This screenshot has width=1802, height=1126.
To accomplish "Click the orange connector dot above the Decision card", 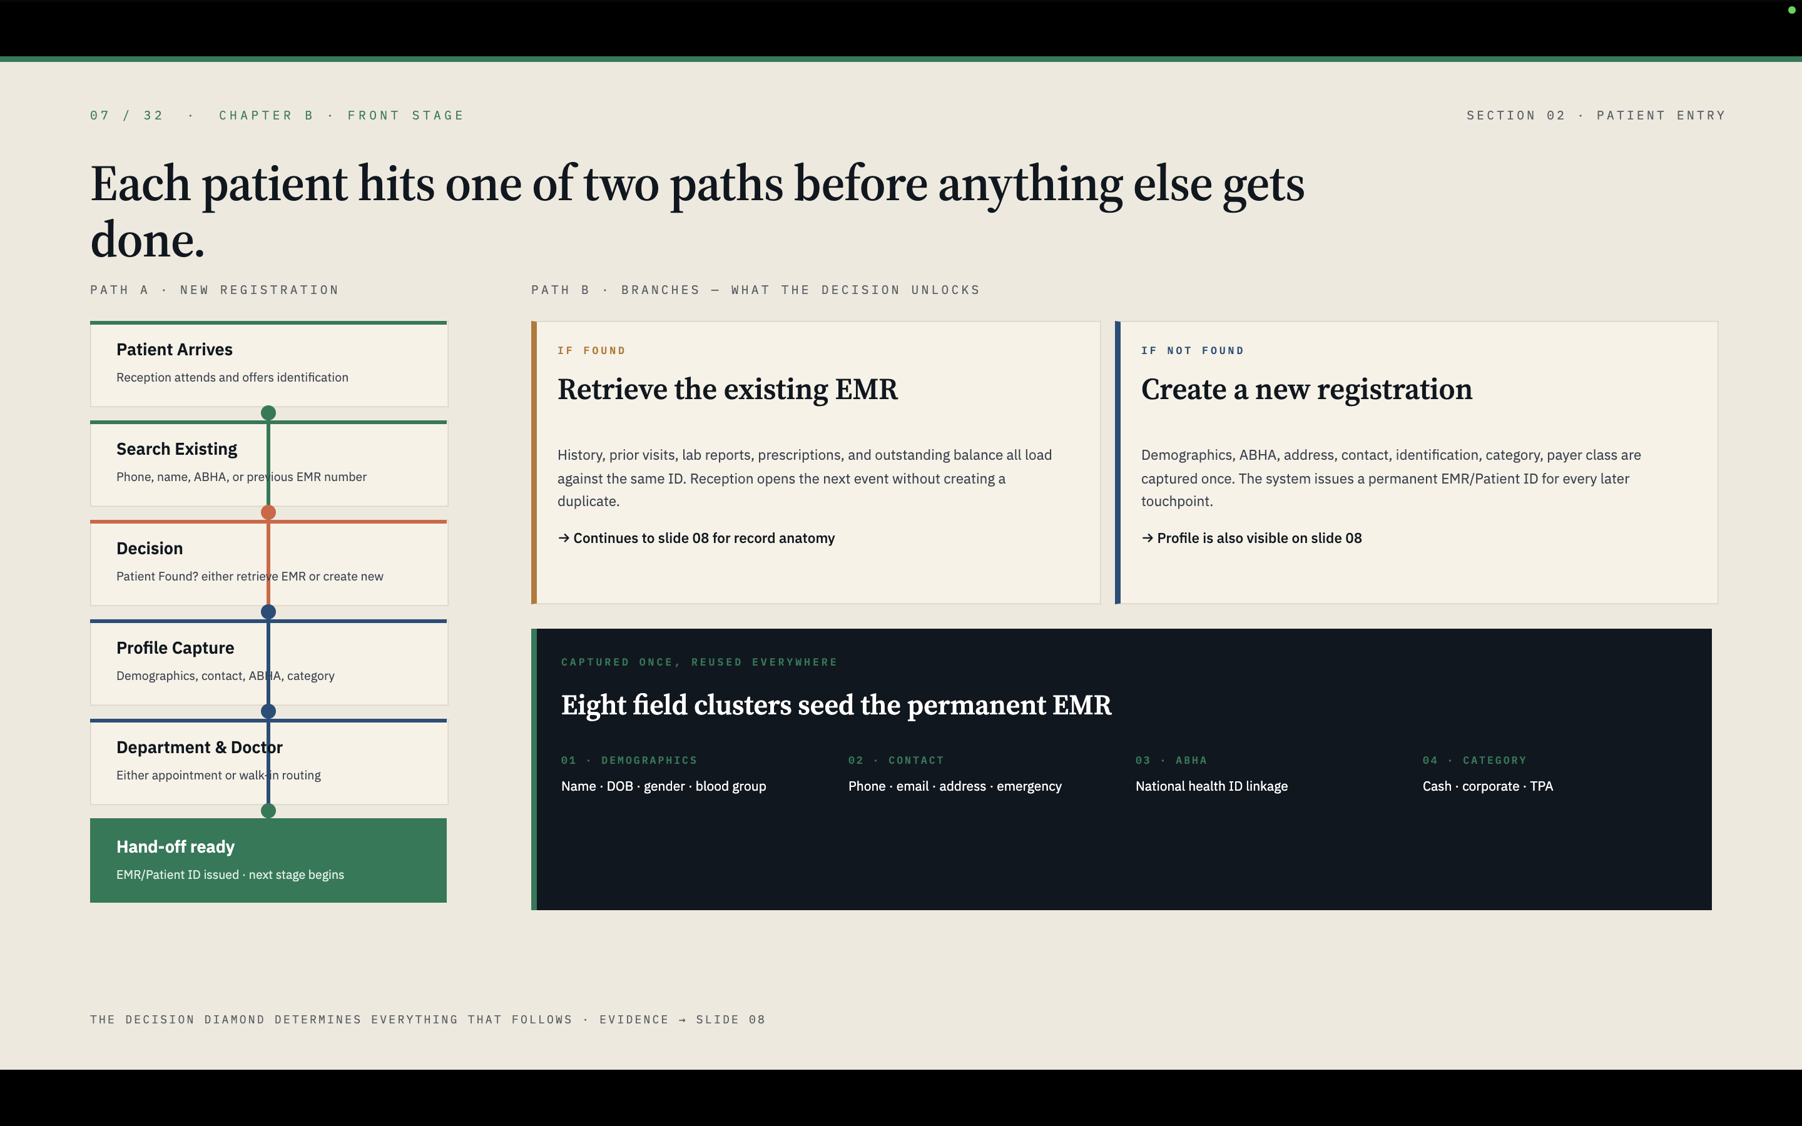I will (268, 512).
